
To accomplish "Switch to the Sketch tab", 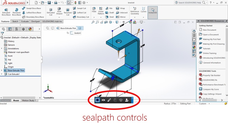I will (x=15, y=21).
